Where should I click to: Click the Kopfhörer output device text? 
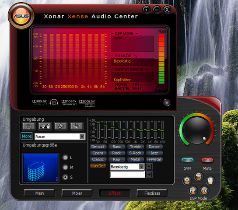[x=122, y=80]
